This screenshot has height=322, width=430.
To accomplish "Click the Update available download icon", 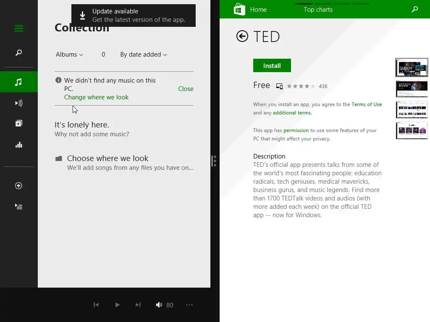I will [x=83, y=16].
